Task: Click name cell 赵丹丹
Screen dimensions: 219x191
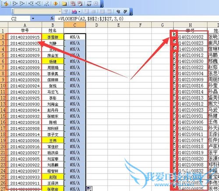Action: click(x=53, y=110)
